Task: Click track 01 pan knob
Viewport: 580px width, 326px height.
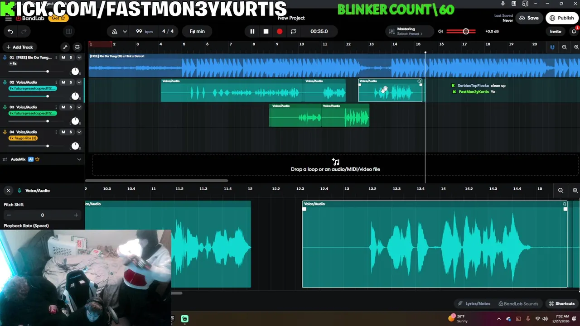Action: click(75, 72)
